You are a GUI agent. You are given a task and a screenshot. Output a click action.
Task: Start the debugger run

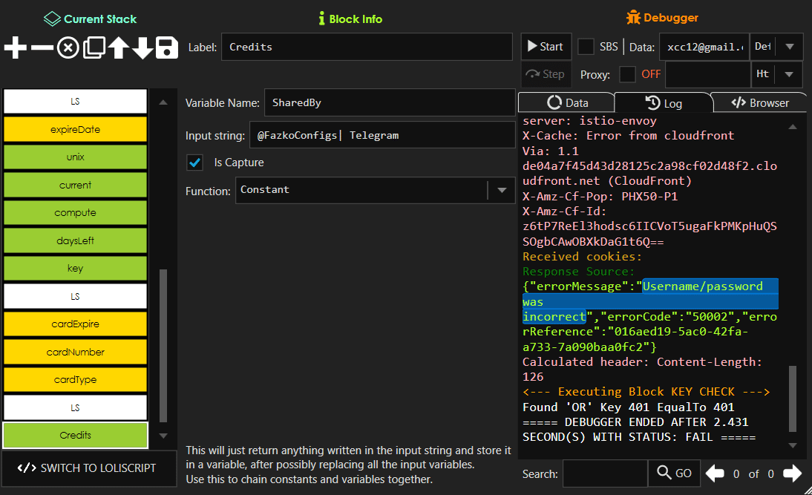546,45
